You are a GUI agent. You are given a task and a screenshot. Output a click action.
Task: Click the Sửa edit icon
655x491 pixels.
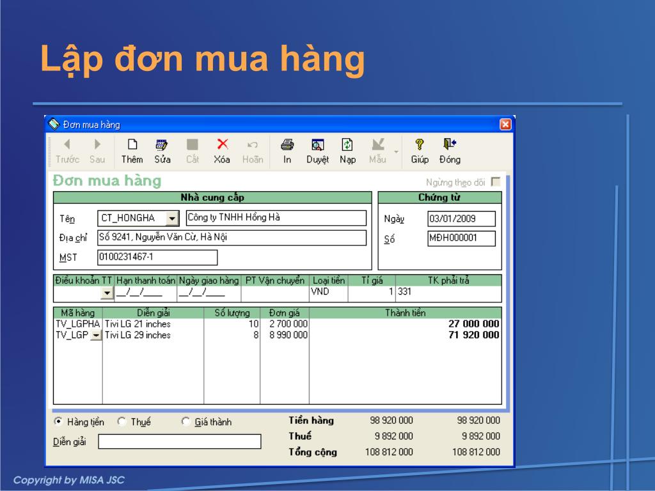pyautogui.click(x=162, y=144)
